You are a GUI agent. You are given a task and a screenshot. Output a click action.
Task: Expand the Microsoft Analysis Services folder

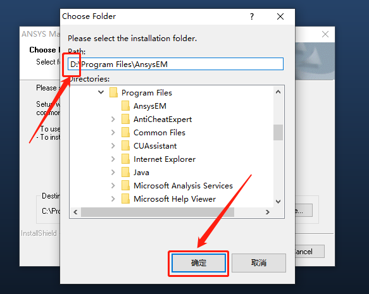[113, 186]
